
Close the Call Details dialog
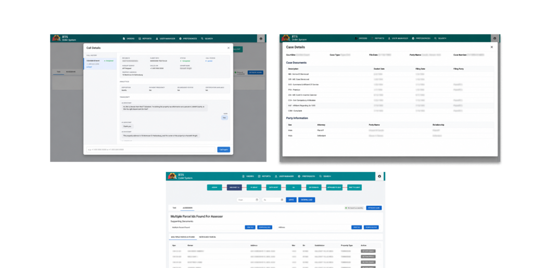(229, 48)
